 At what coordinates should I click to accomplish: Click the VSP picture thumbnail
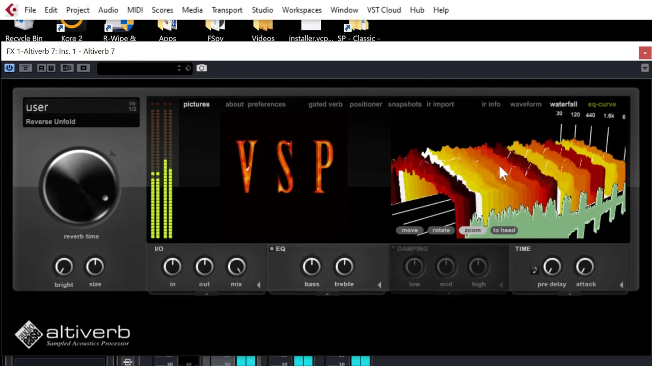coord(284,167)
